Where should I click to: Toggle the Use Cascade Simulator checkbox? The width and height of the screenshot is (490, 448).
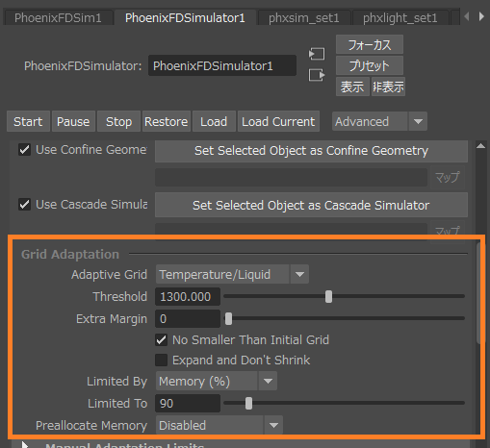click(x=25, y=205)
